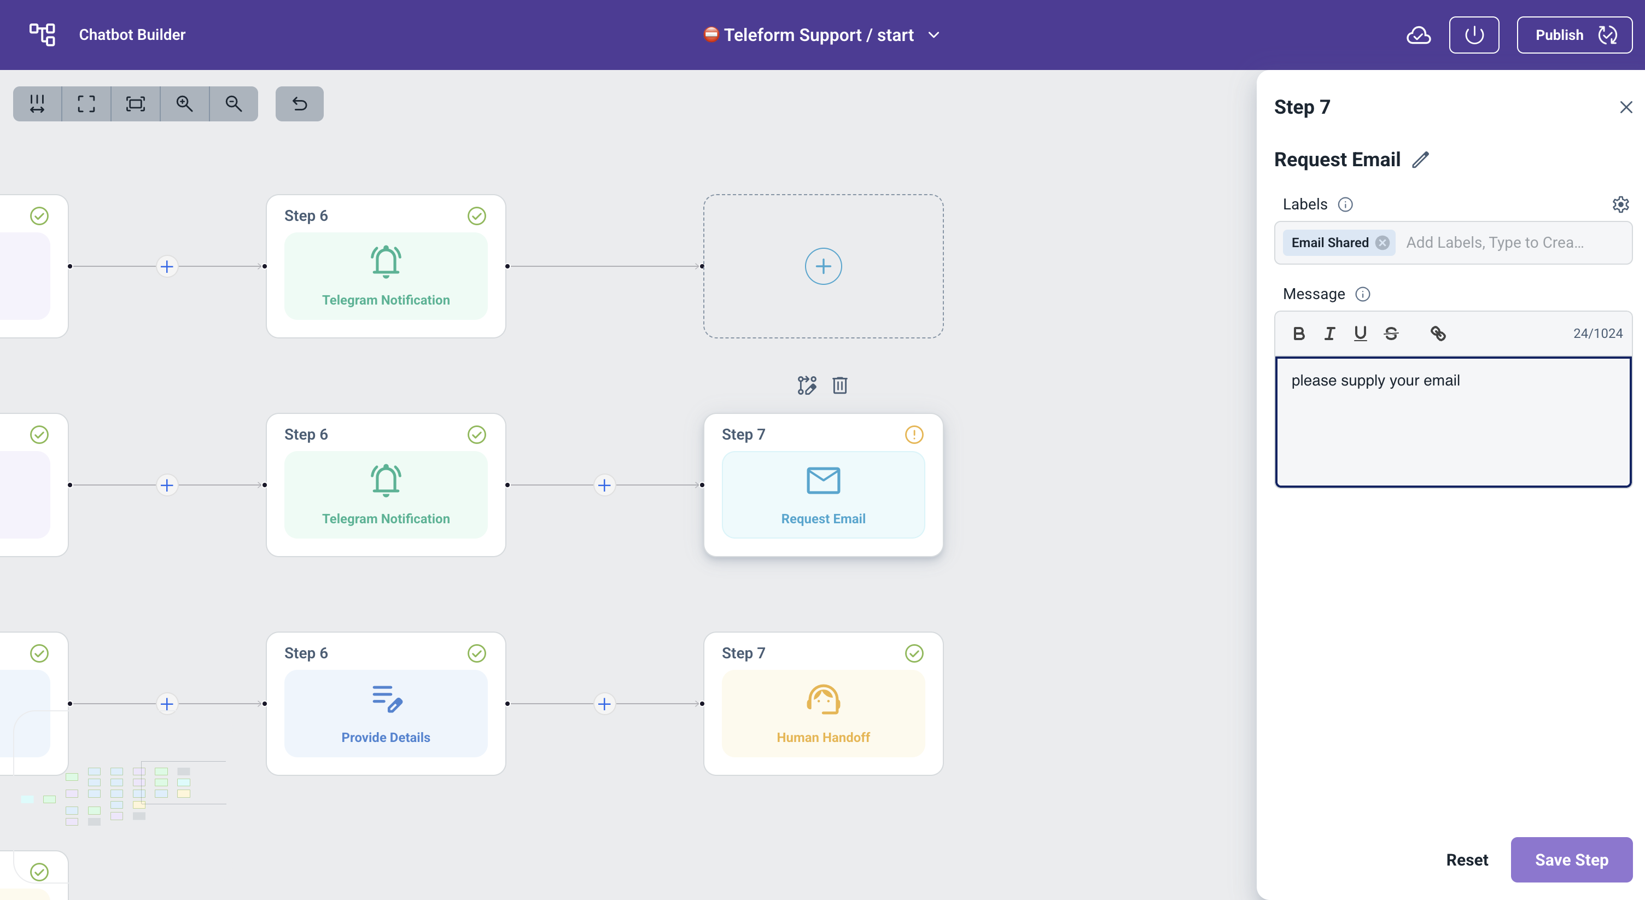
Task: Click plus connector before Provide Details
Action: tap(167, 704)
